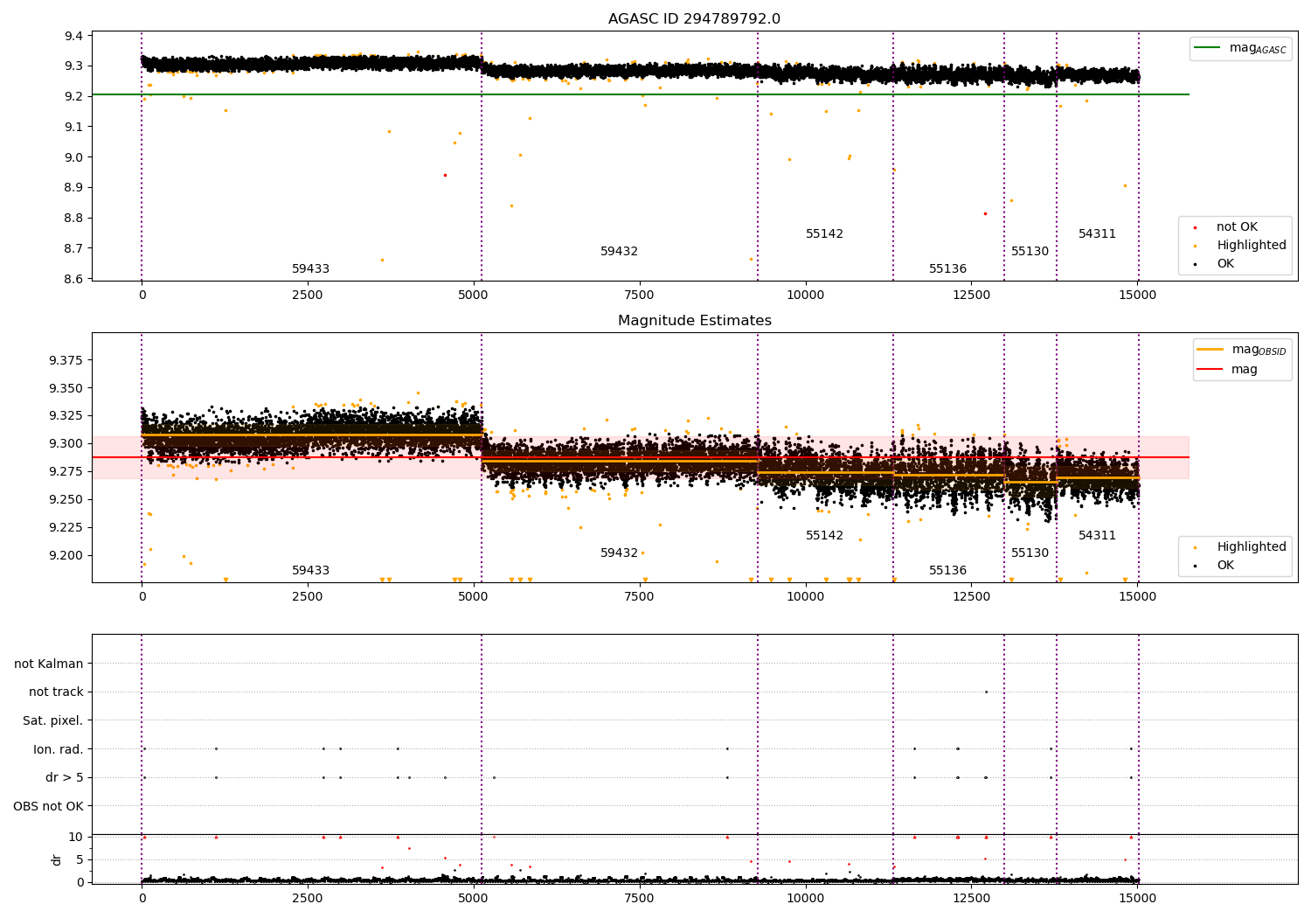This screenshot has width=1311, height=918.
Task: Click obsid label 55142 in the top plot
Action: [824, 234]
